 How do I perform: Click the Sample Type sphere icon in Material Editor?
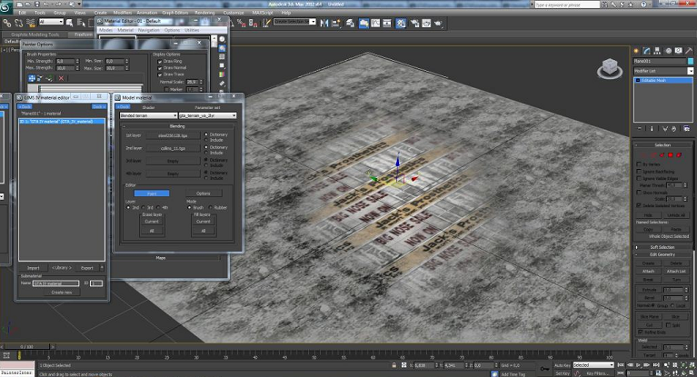(x=223, y=40)
